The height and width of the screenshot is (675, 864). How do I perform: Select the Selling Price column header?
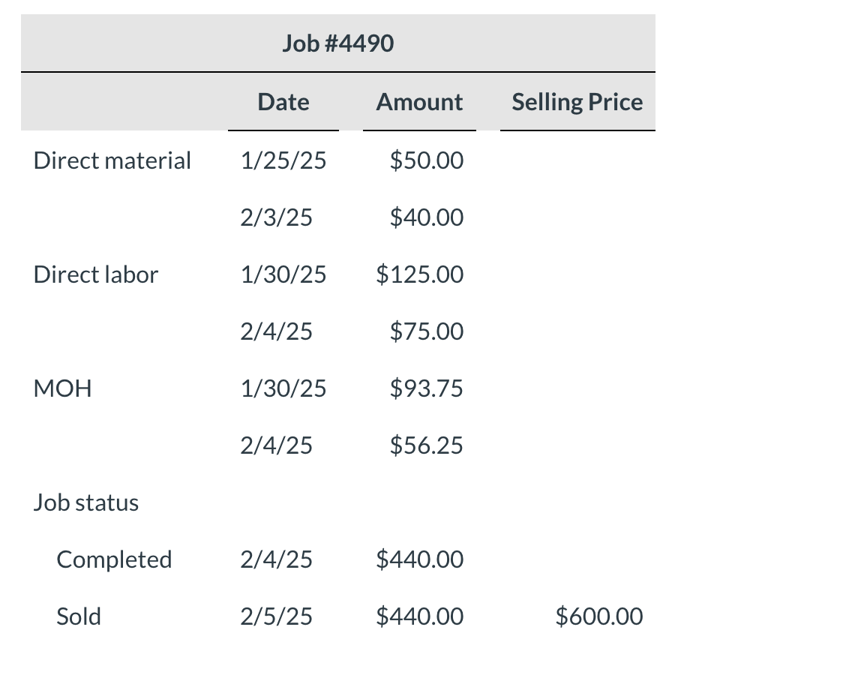[577, 102]
